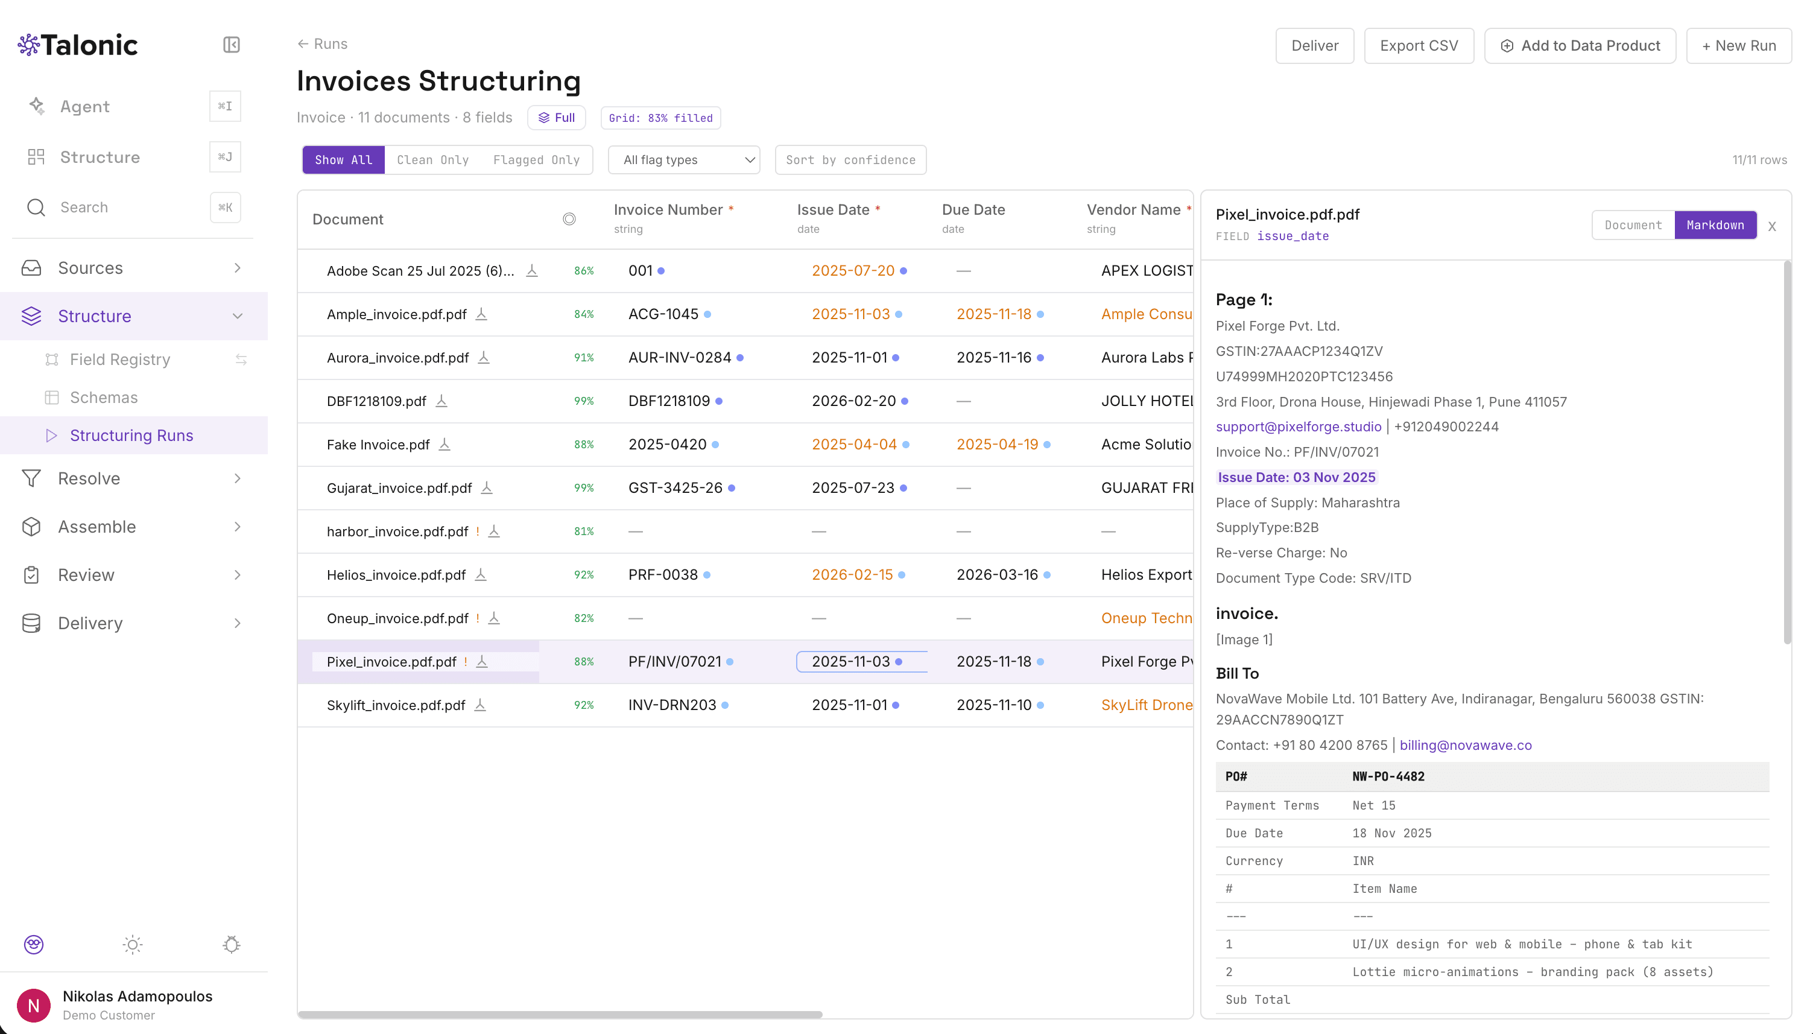
Task: Select the 2025-11-03 Issue Date cell for Pixel_invoice
Action: (x=862, y=662)
